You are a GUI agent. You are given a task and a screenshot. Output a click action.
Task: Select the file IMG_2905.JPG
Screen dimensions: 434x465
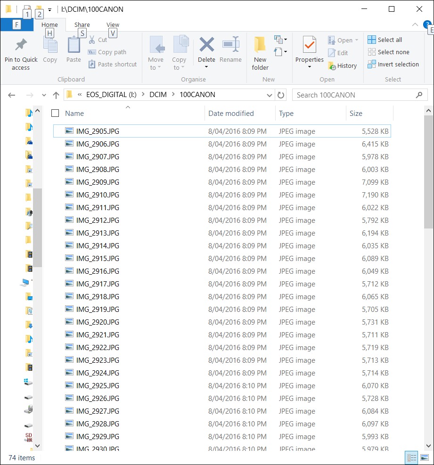pyautogui.click(x=222, y=131)
